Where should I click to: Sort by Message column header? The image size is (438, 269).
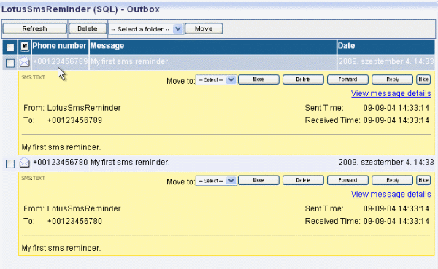pyautogui.click(x=107, y=46)
